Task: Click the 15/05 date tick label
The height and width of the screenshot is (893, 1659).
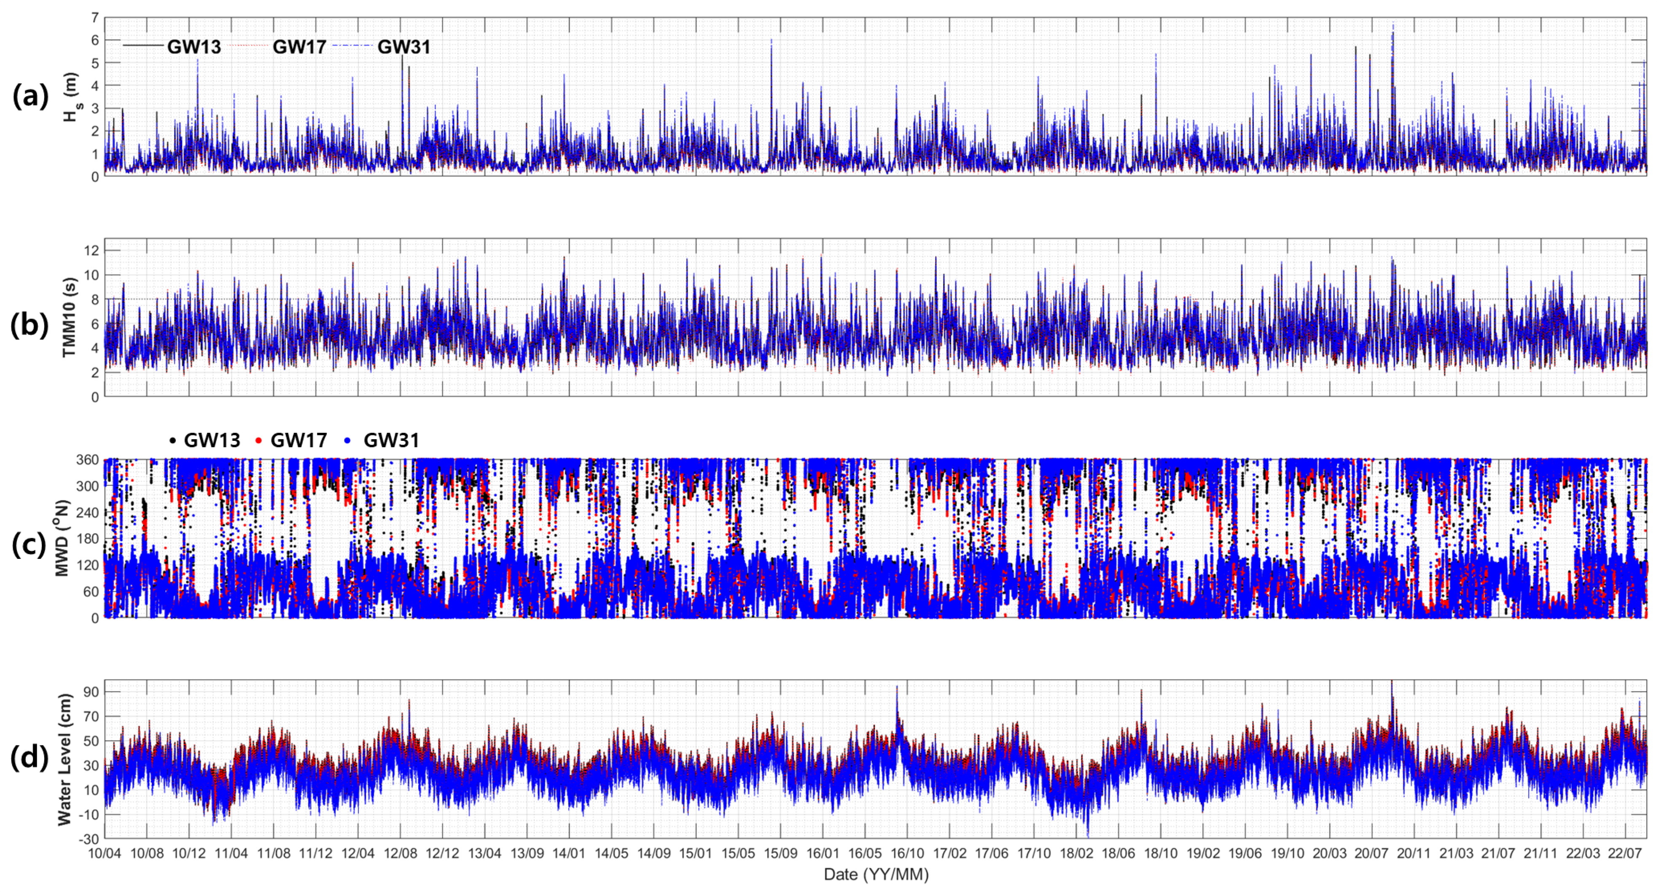Action: point(739,853)
